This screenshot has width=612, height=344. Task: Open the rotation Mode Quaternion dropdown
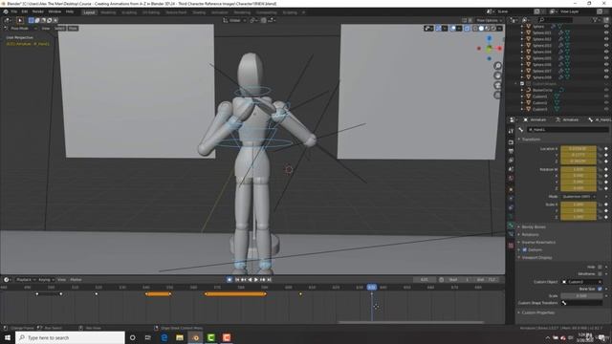[x=579, y=197]
